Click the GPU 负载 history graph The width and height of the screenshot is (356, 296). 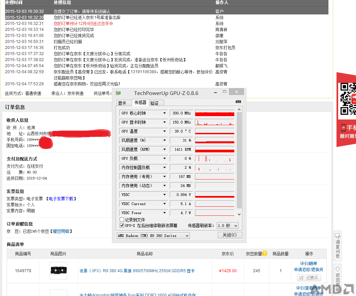[214, 158]
